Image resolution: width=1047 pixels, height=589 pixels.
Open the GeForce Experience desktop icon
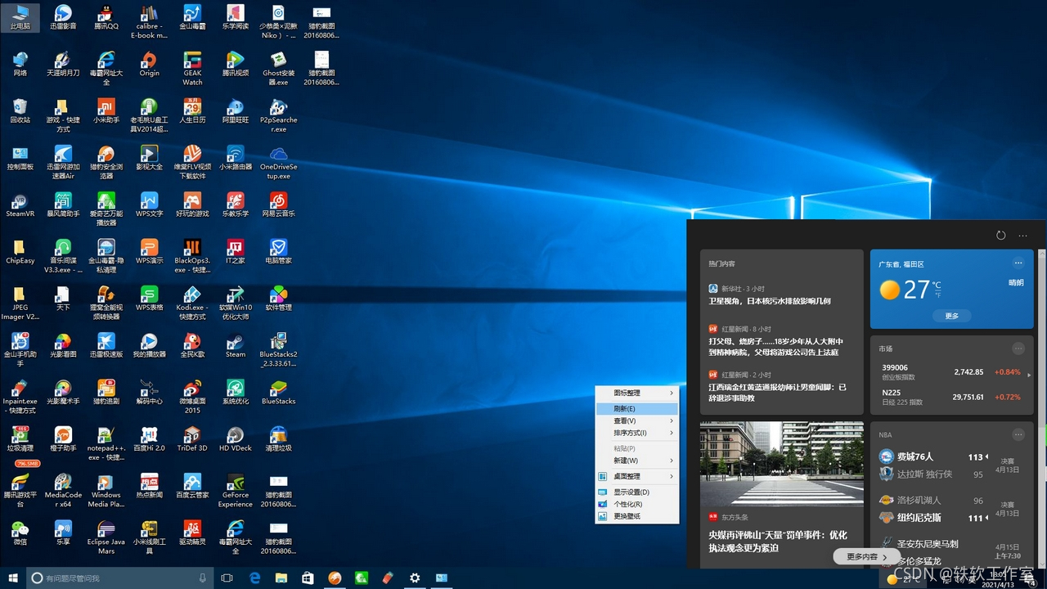pos(236,488)
